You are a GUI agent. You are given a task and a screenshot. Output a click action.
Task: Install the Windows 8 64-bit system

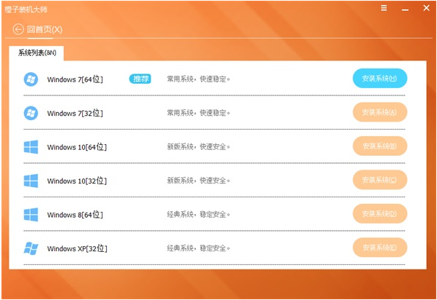point(379,214)
